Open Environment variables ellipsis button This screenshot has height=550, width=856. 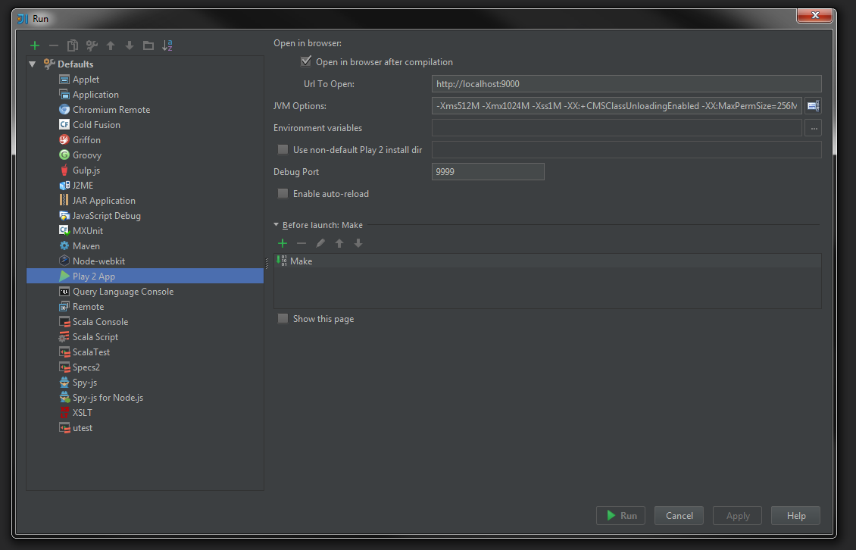point(814,128)
